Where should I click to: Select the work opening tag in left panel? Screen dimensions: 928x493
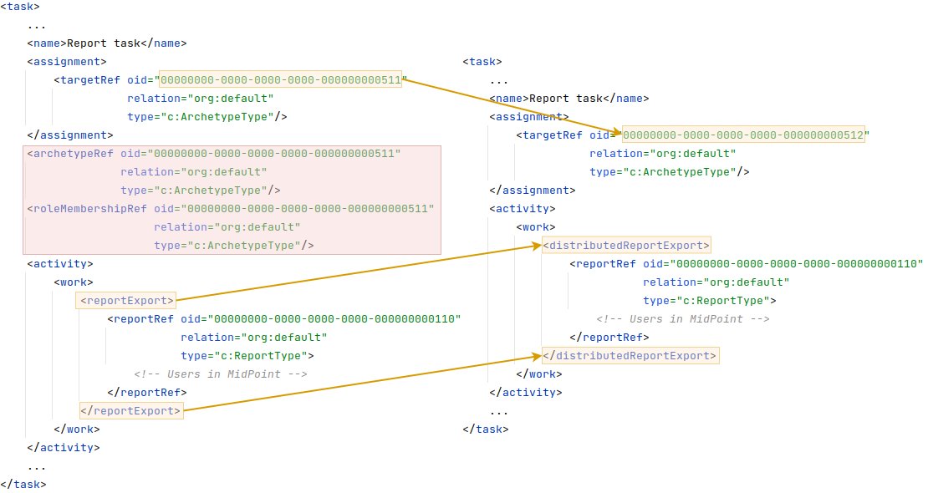point(72,282)
